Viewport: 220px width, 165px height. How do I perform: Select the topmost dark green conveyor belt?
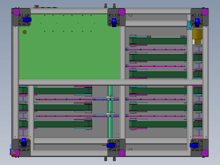(158, 41)
